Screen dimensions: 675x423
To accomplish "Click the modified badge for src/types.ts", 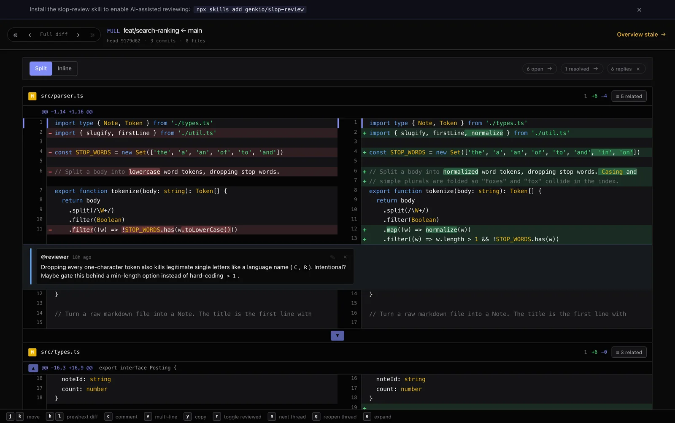I will coord(32,352).
